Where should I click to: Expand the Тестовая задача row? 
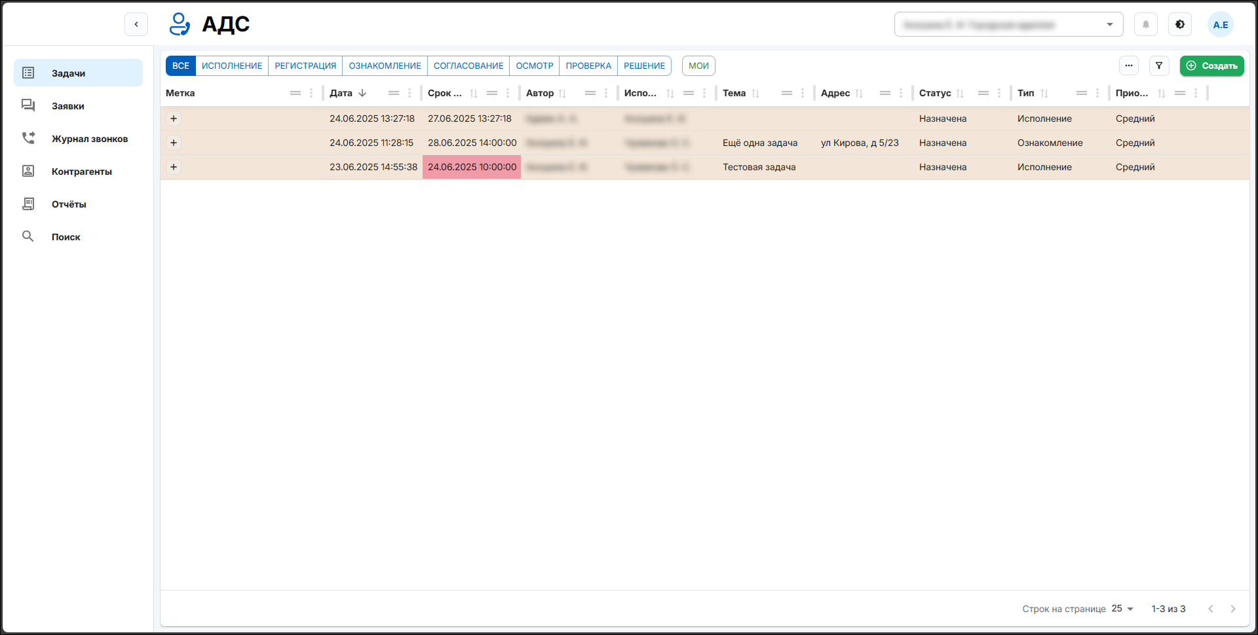(174, 167)
